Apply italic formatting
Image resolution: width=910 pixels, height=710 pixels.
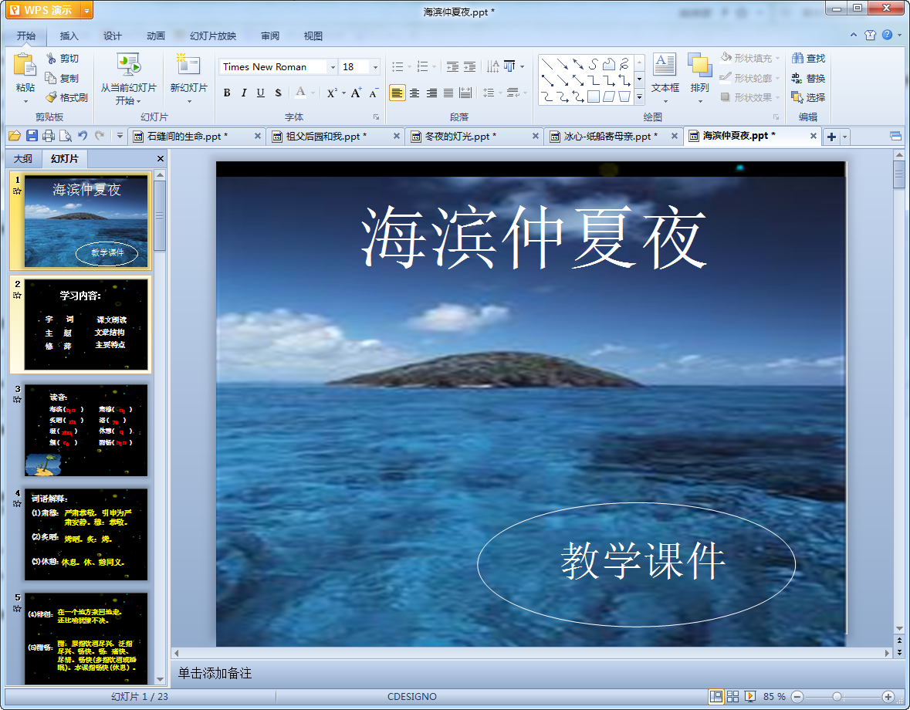244,93
